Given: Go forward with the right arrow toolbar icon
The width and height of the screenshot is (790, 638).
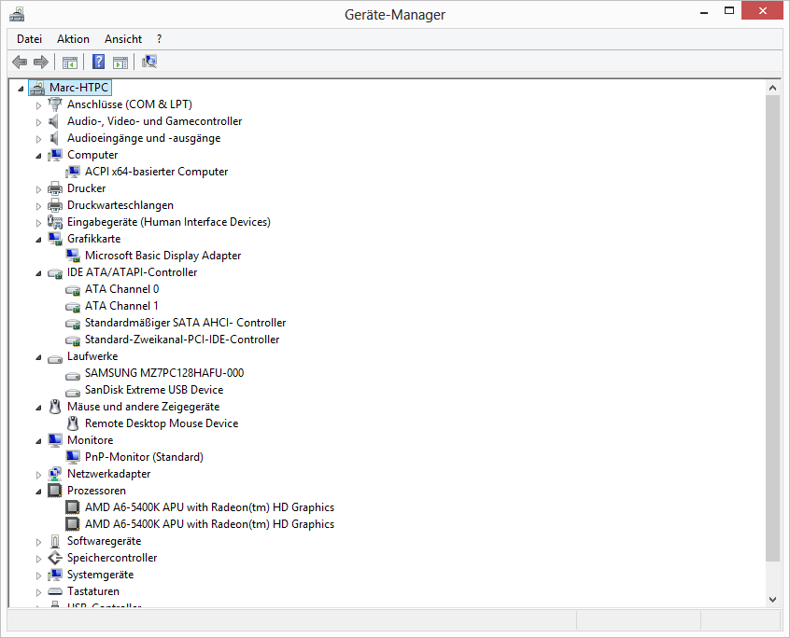Looking at the screenshot, I should coord(41,62).
